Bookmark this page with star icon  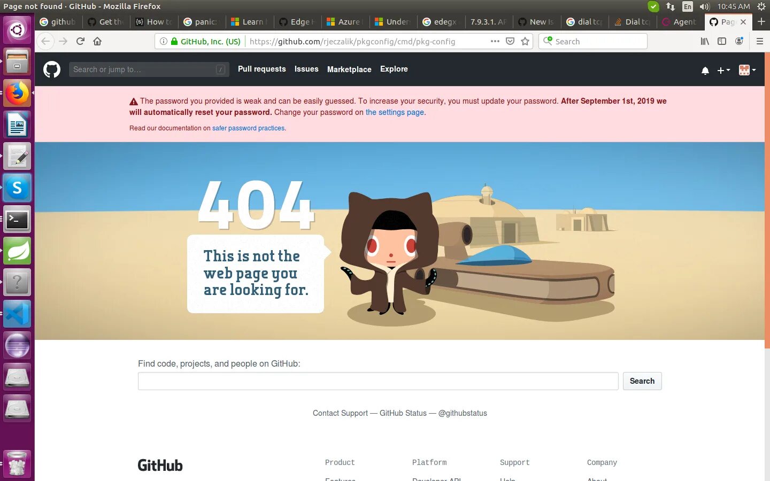tap(525, 41)
